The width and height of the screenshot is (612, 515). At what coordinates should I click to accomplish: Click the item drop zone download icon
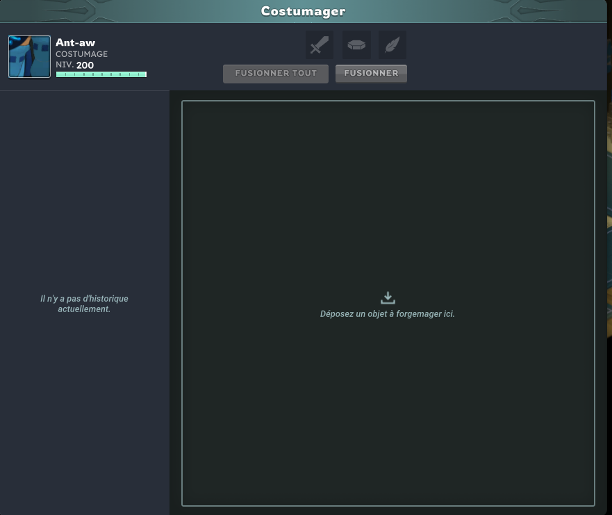pyautogui.click(x=388, y=297)
